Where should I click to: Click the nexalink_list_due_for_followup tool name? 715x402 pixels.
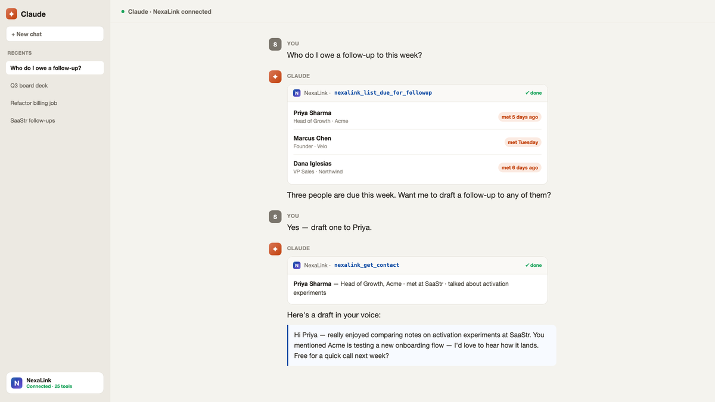pos(383,93)
